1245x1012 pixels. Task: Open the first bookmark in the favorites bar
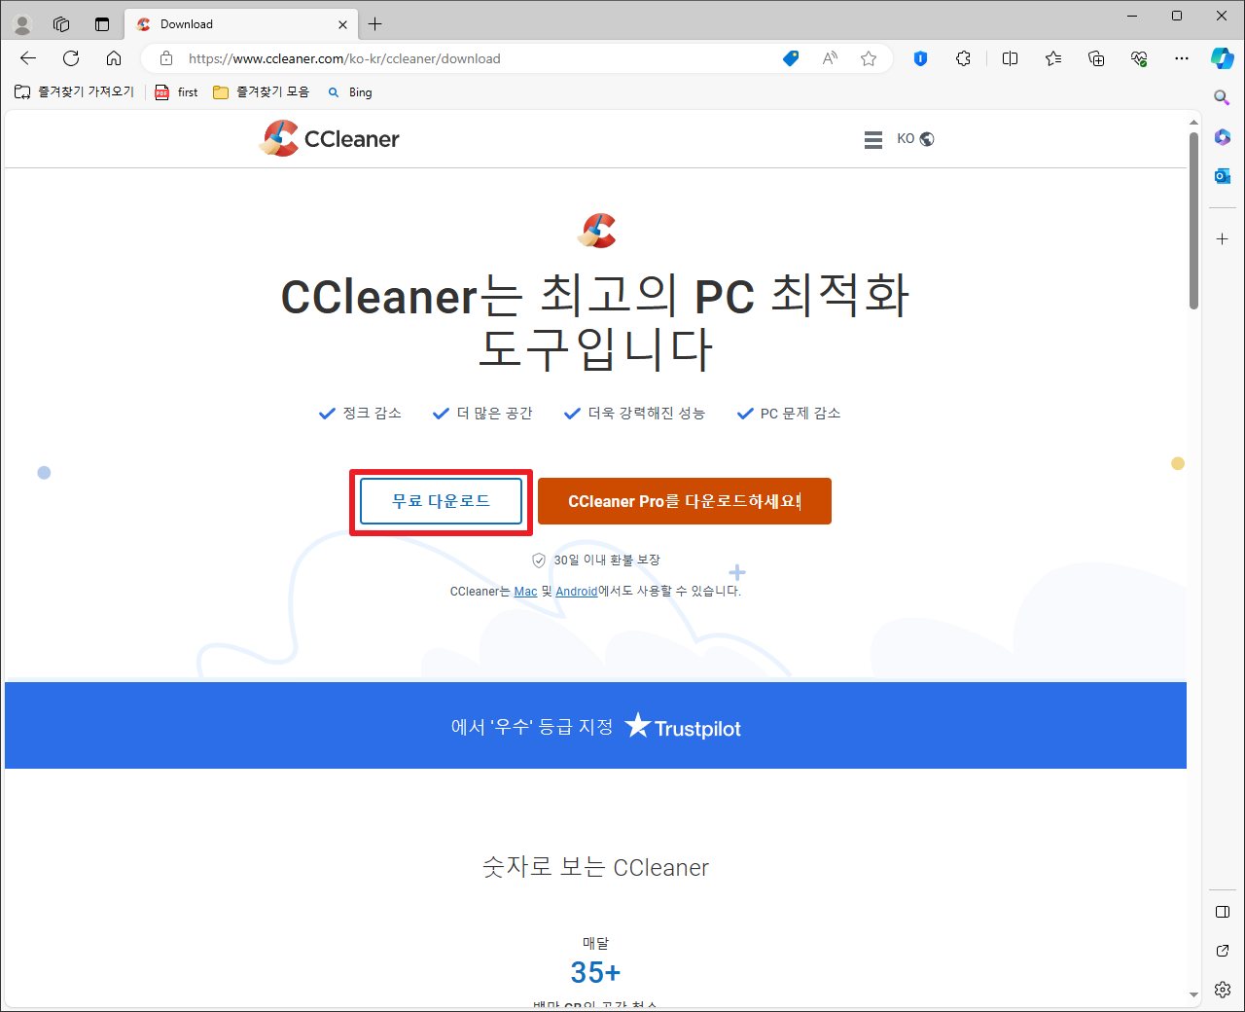pyautogui.click(x=177, y=91)
